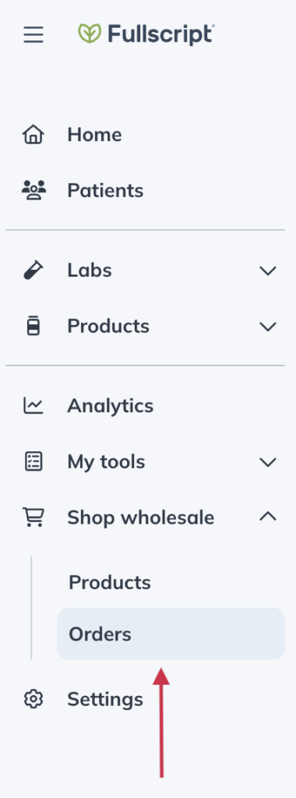Click the Products bottle icon
The image size is (296, 798).
click(33, 326)
